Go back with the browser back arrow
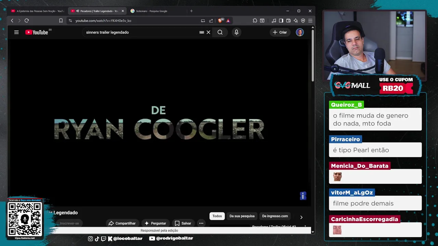The width and height of the screenshot is (438, 246). (x=12, y=20)
